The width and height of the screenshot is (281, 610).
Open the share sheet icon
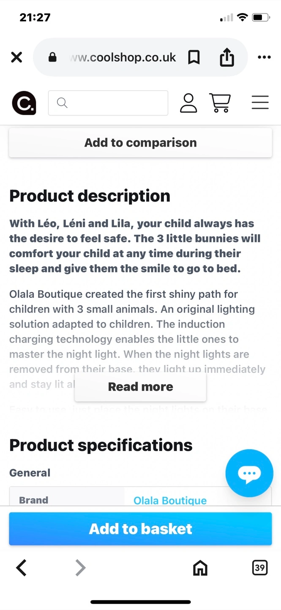(227, 57)
